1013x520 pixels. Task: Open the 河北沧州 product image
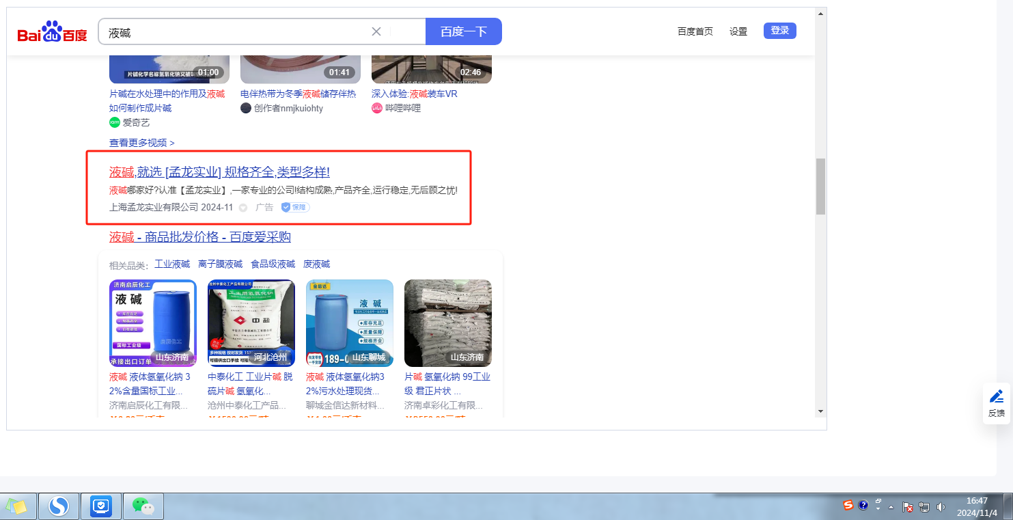point(251,323)
